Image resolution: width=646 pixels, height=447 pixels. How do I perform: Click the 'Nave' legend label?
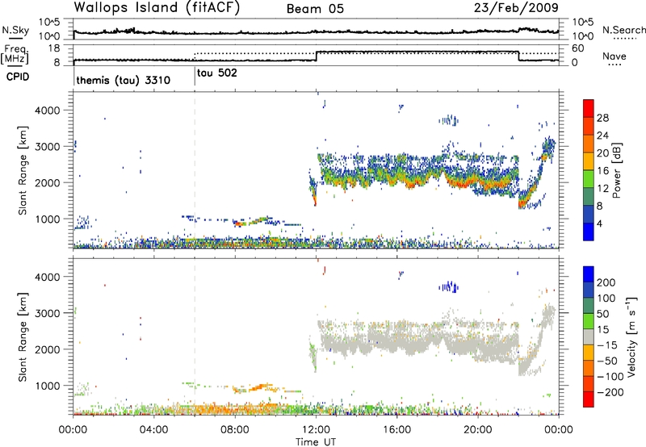[615, 56]
